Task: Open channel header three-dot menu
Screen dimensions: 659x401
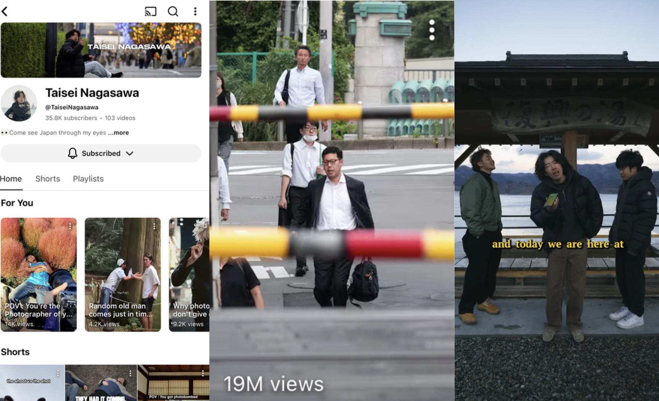Action: [x=195, y=12]
